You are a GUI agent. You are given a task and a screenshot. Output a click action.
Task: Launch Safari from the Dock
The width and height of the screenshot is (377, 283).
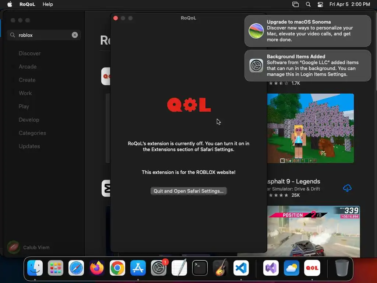[x=76, y=268]
